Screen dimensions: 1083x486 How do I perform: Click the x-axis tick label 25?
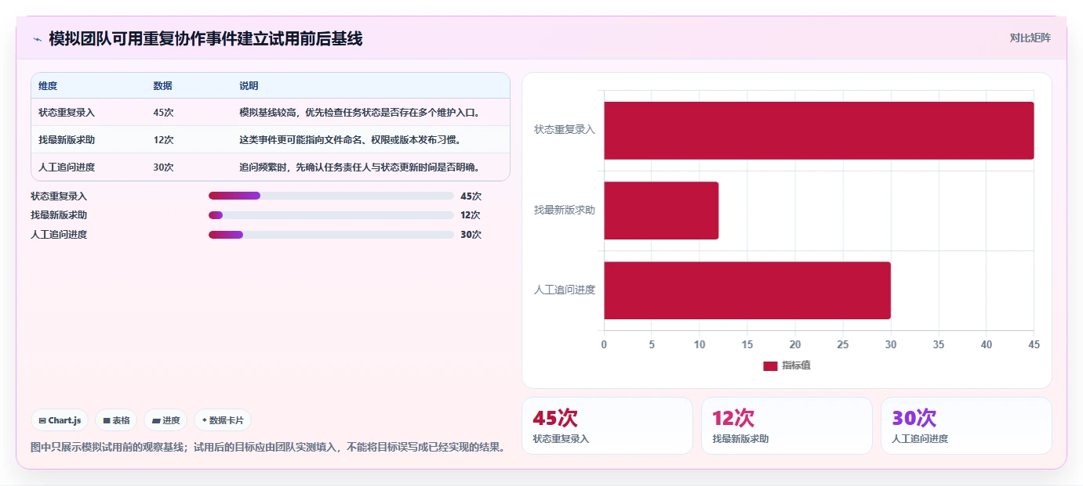point(843,344)
